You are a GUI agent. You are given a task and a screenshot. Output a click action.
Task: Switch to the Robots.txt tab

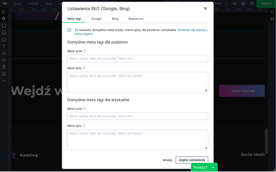(x=136, y=19)
